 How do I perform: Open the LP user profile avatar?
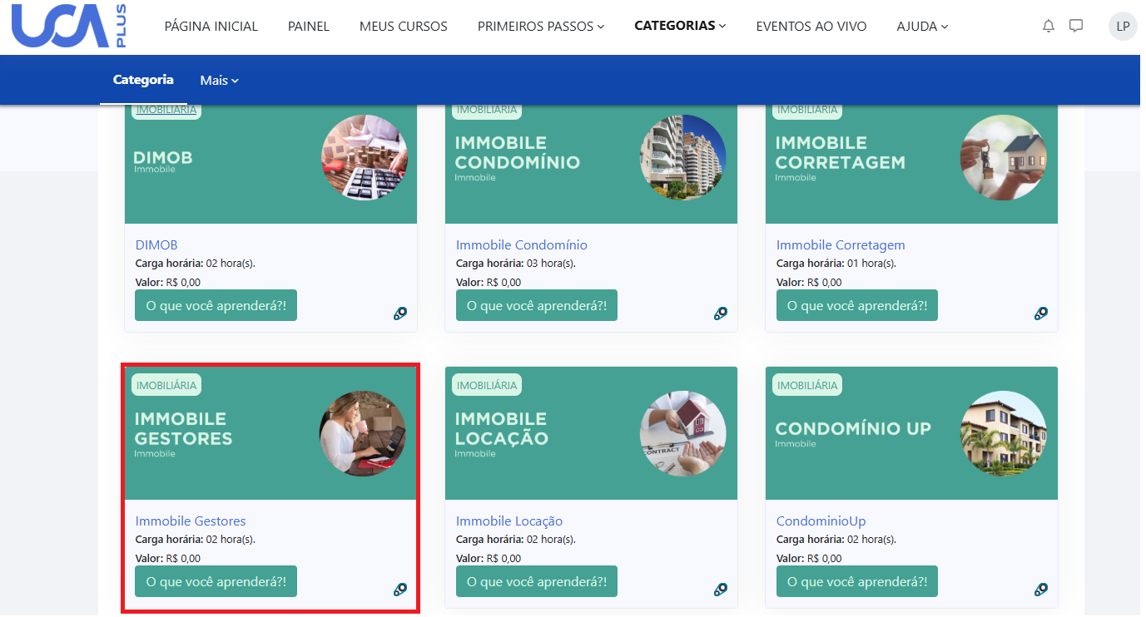[x=1123, y=26]
